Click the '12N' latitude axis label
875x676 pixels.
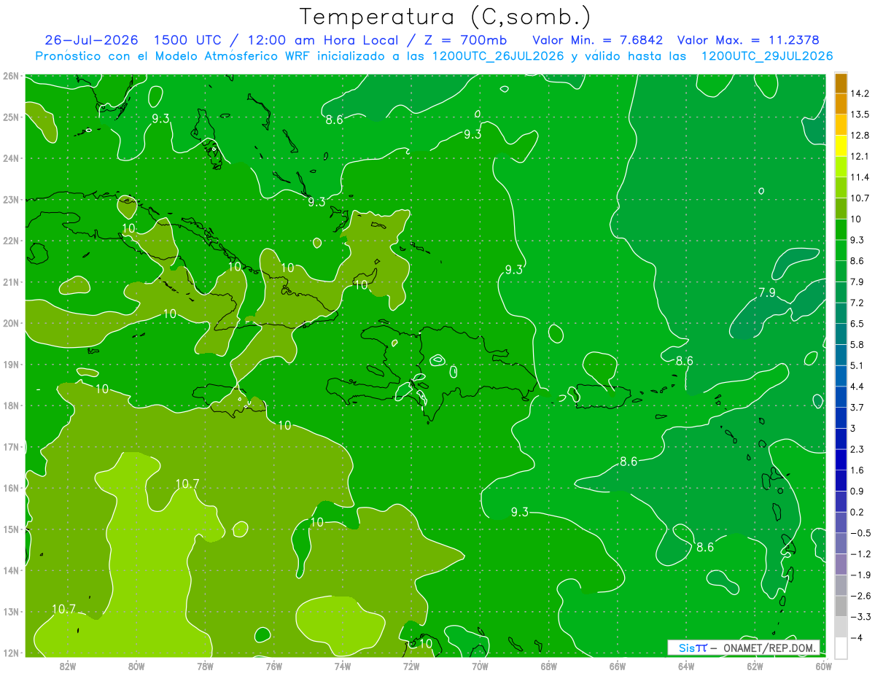point(11,652)
